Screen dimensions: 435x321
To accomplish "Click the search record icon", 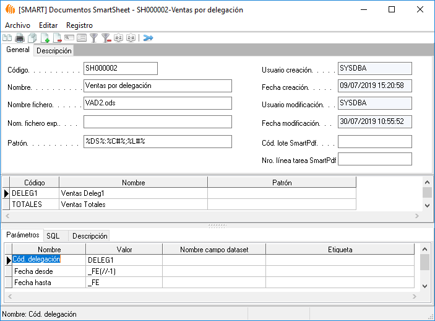I will (x=69, y=38).
